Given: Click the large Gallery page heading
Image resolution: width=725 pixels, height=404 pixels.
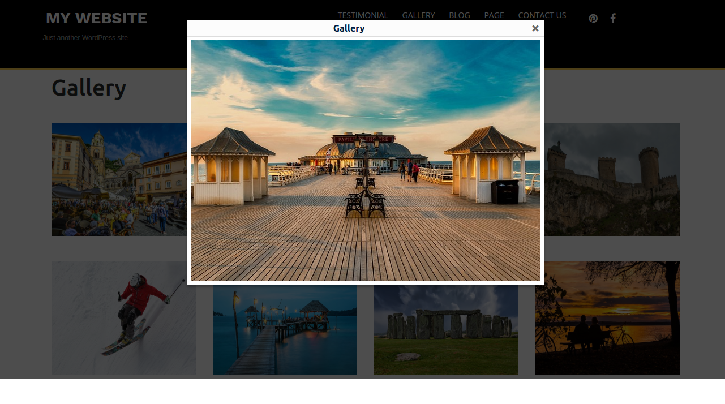Looking at the screenshot, I should point(89,88).
